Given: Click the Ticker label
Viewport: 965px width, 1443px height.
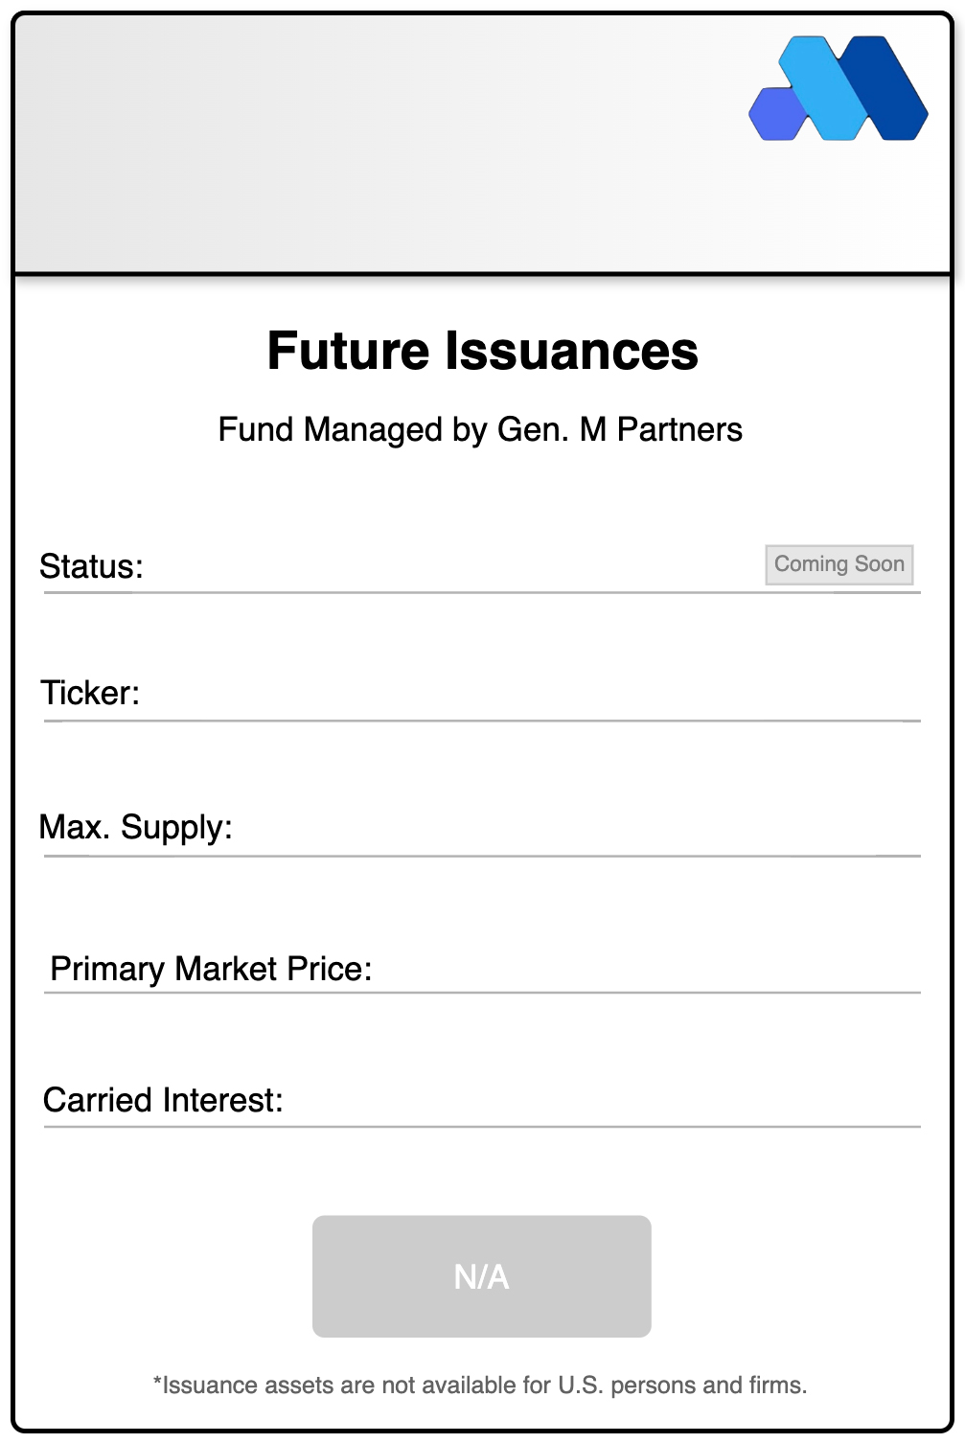Looking at the screenshot, I should pyautogui.click(x=90, y=693).
